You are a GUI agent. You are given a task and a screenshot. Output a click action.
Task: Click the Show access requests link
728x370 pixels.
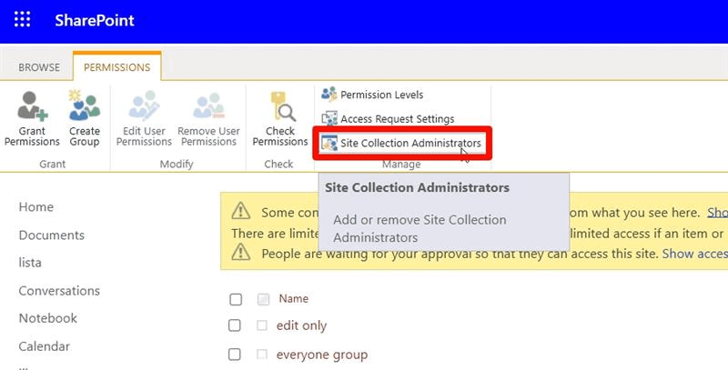(695, 254)
